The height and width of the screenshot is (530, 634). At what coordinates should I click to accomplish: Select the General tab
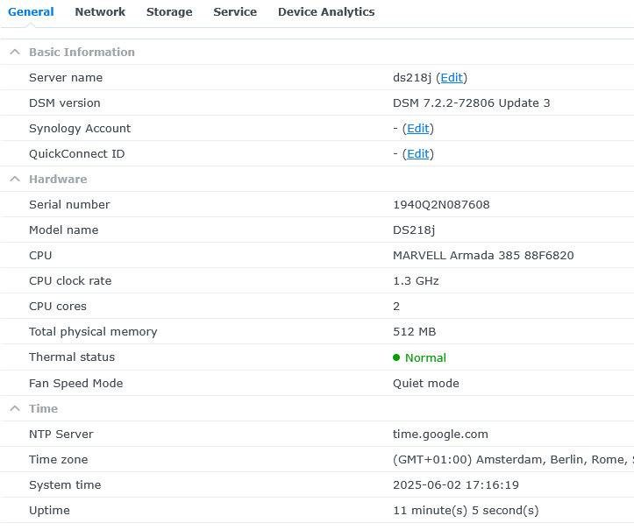[31, 12]
